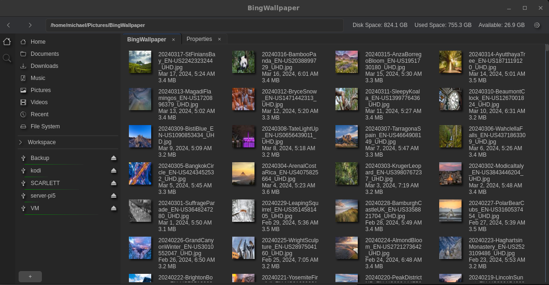The width and height of the screenshot is (549, 285).
Task: Close the Properties tab
Action: (x=220, y=39)
